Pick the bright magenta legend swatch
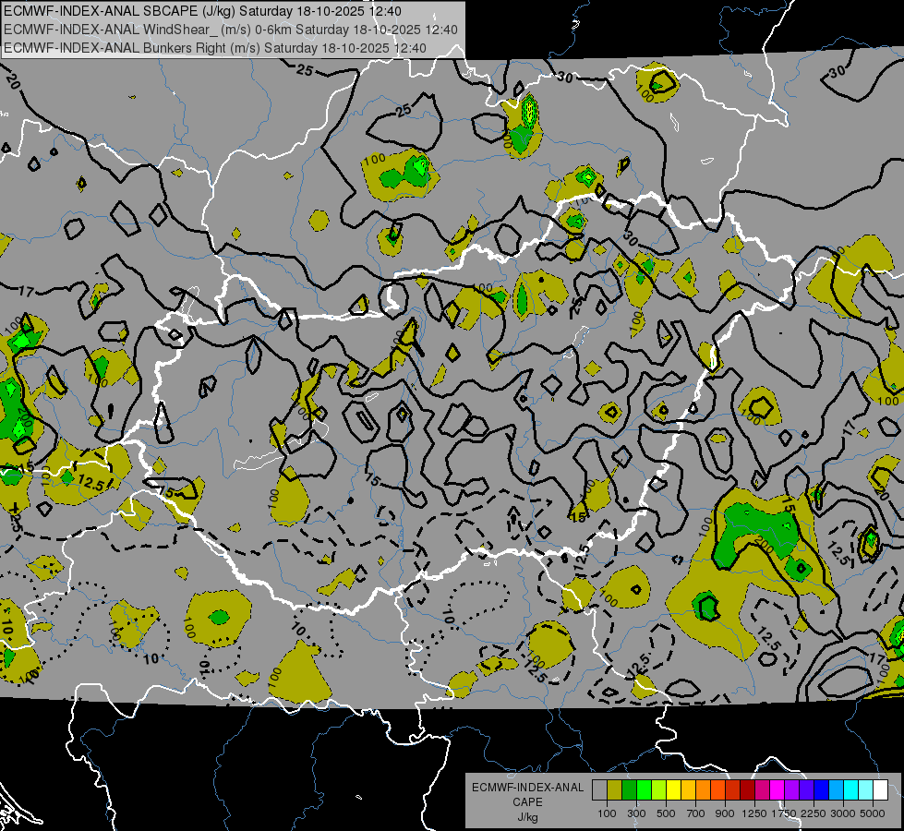904x831 pixels. point(777,789)
